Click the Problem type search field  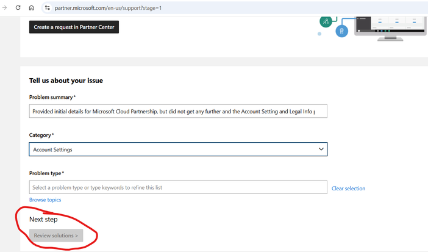178,187
